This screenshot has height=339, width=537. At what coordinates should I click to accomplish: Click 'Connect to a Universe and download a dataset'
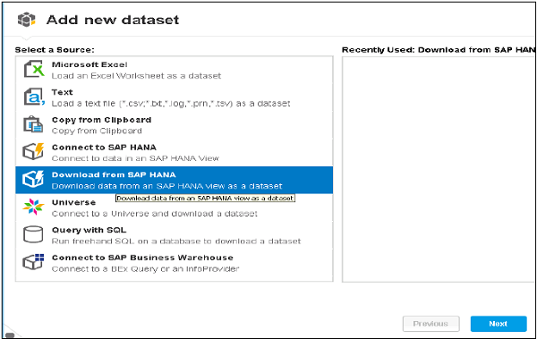pos(155,214)
